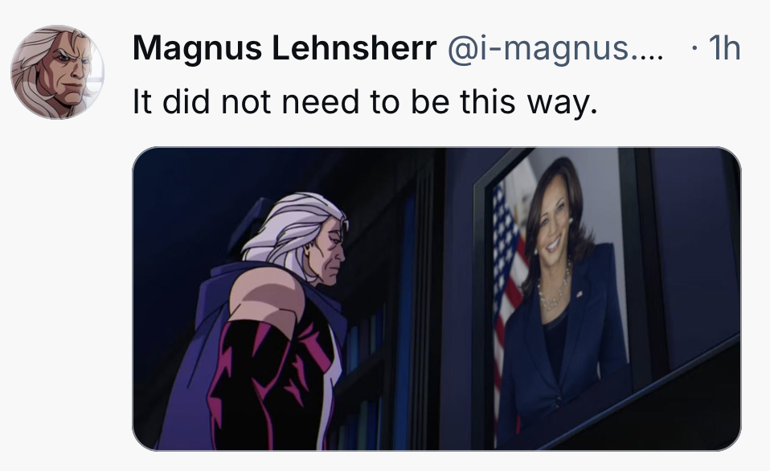Click the display name Magnus Lehnsherr

285,48
